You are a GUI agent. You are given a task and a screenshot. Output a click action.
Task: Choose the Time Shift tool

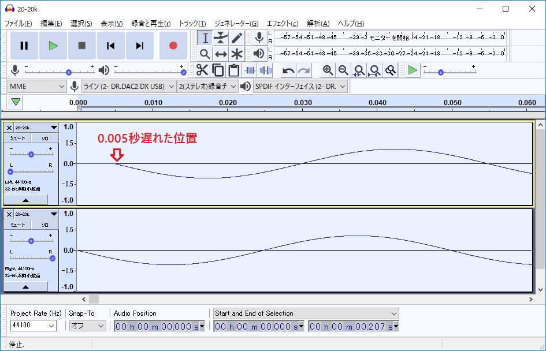221,54
